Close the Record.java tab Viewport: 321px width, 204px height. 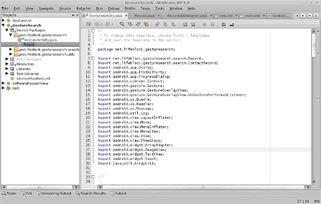pyautogui.click(x=158, y=16)
